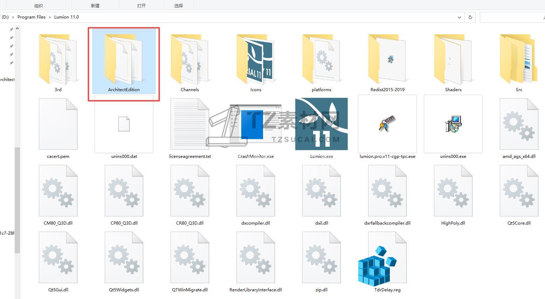Click the dxrfallbackcompiler.dll file name

(387, 223)
